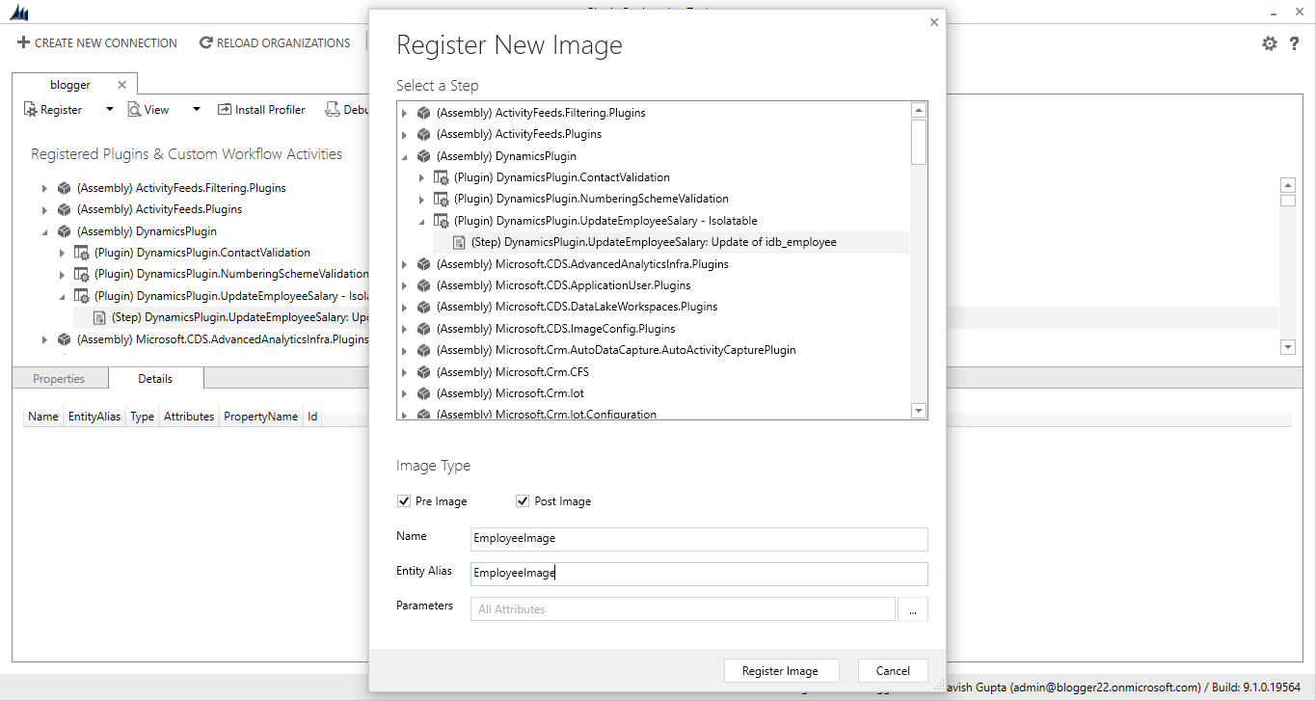Click Microsoft.CDS.DataLakeWorkspaces.Plugins assembly icon

coord(423,307)
